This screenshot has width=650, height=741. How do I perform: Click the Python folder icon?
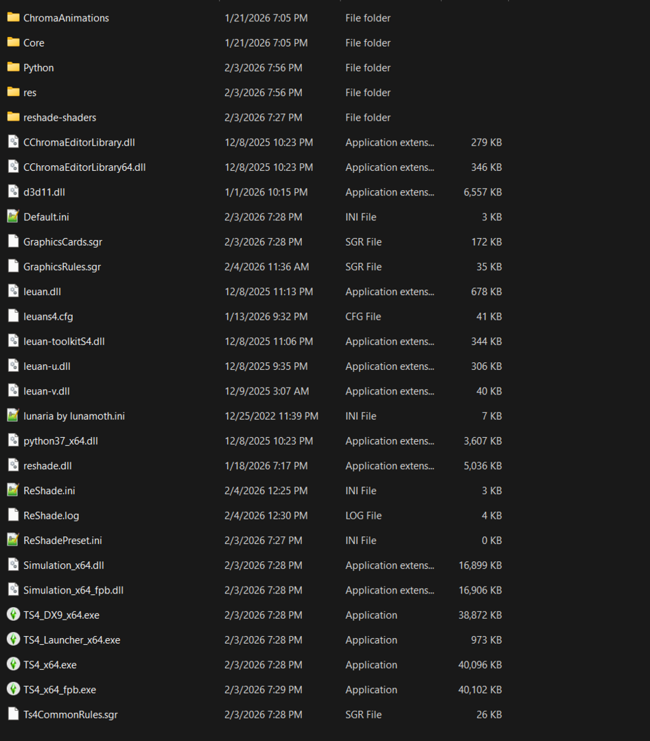[x=13, y=67]
